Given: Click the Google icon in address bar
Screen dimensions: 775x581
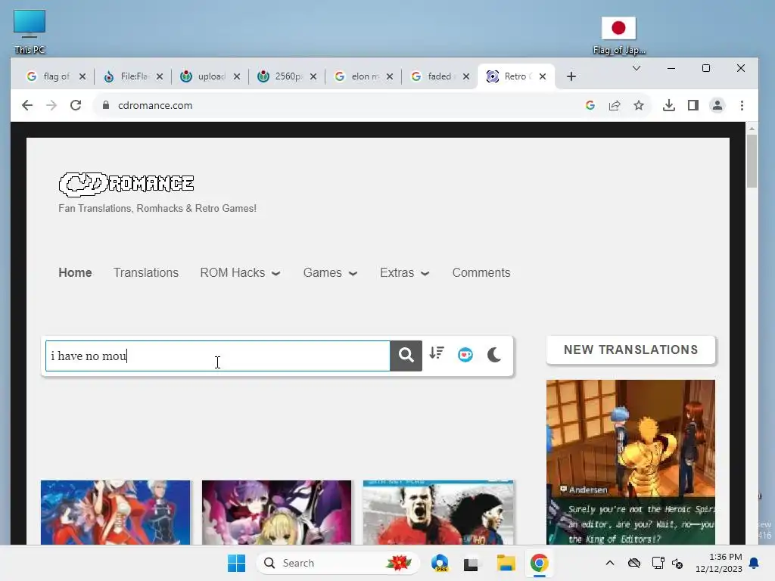Looking at the screenshot, I should [590, 105].
